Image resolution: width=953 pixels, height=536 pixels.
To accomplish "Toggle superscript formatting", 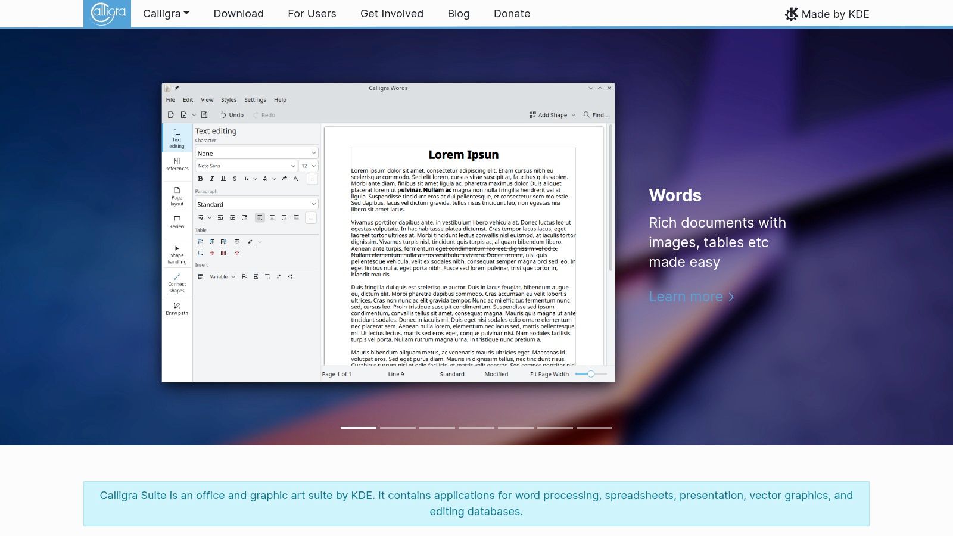I will (285, 179).
